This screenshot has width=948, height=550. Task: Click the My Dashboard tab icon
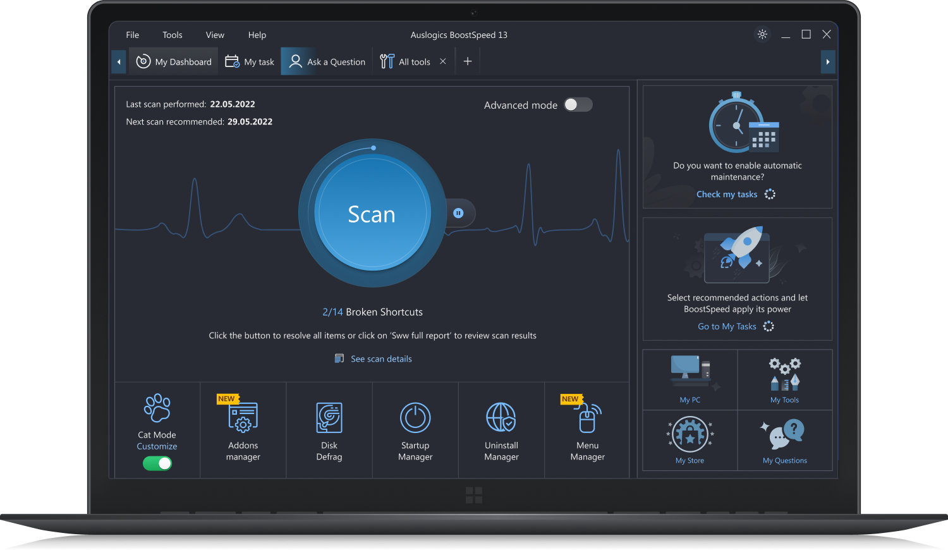[x=143, y=61]
